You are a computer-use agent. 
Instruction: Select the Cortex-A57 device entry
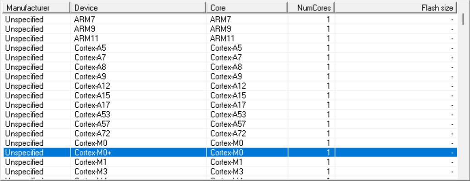92,124
